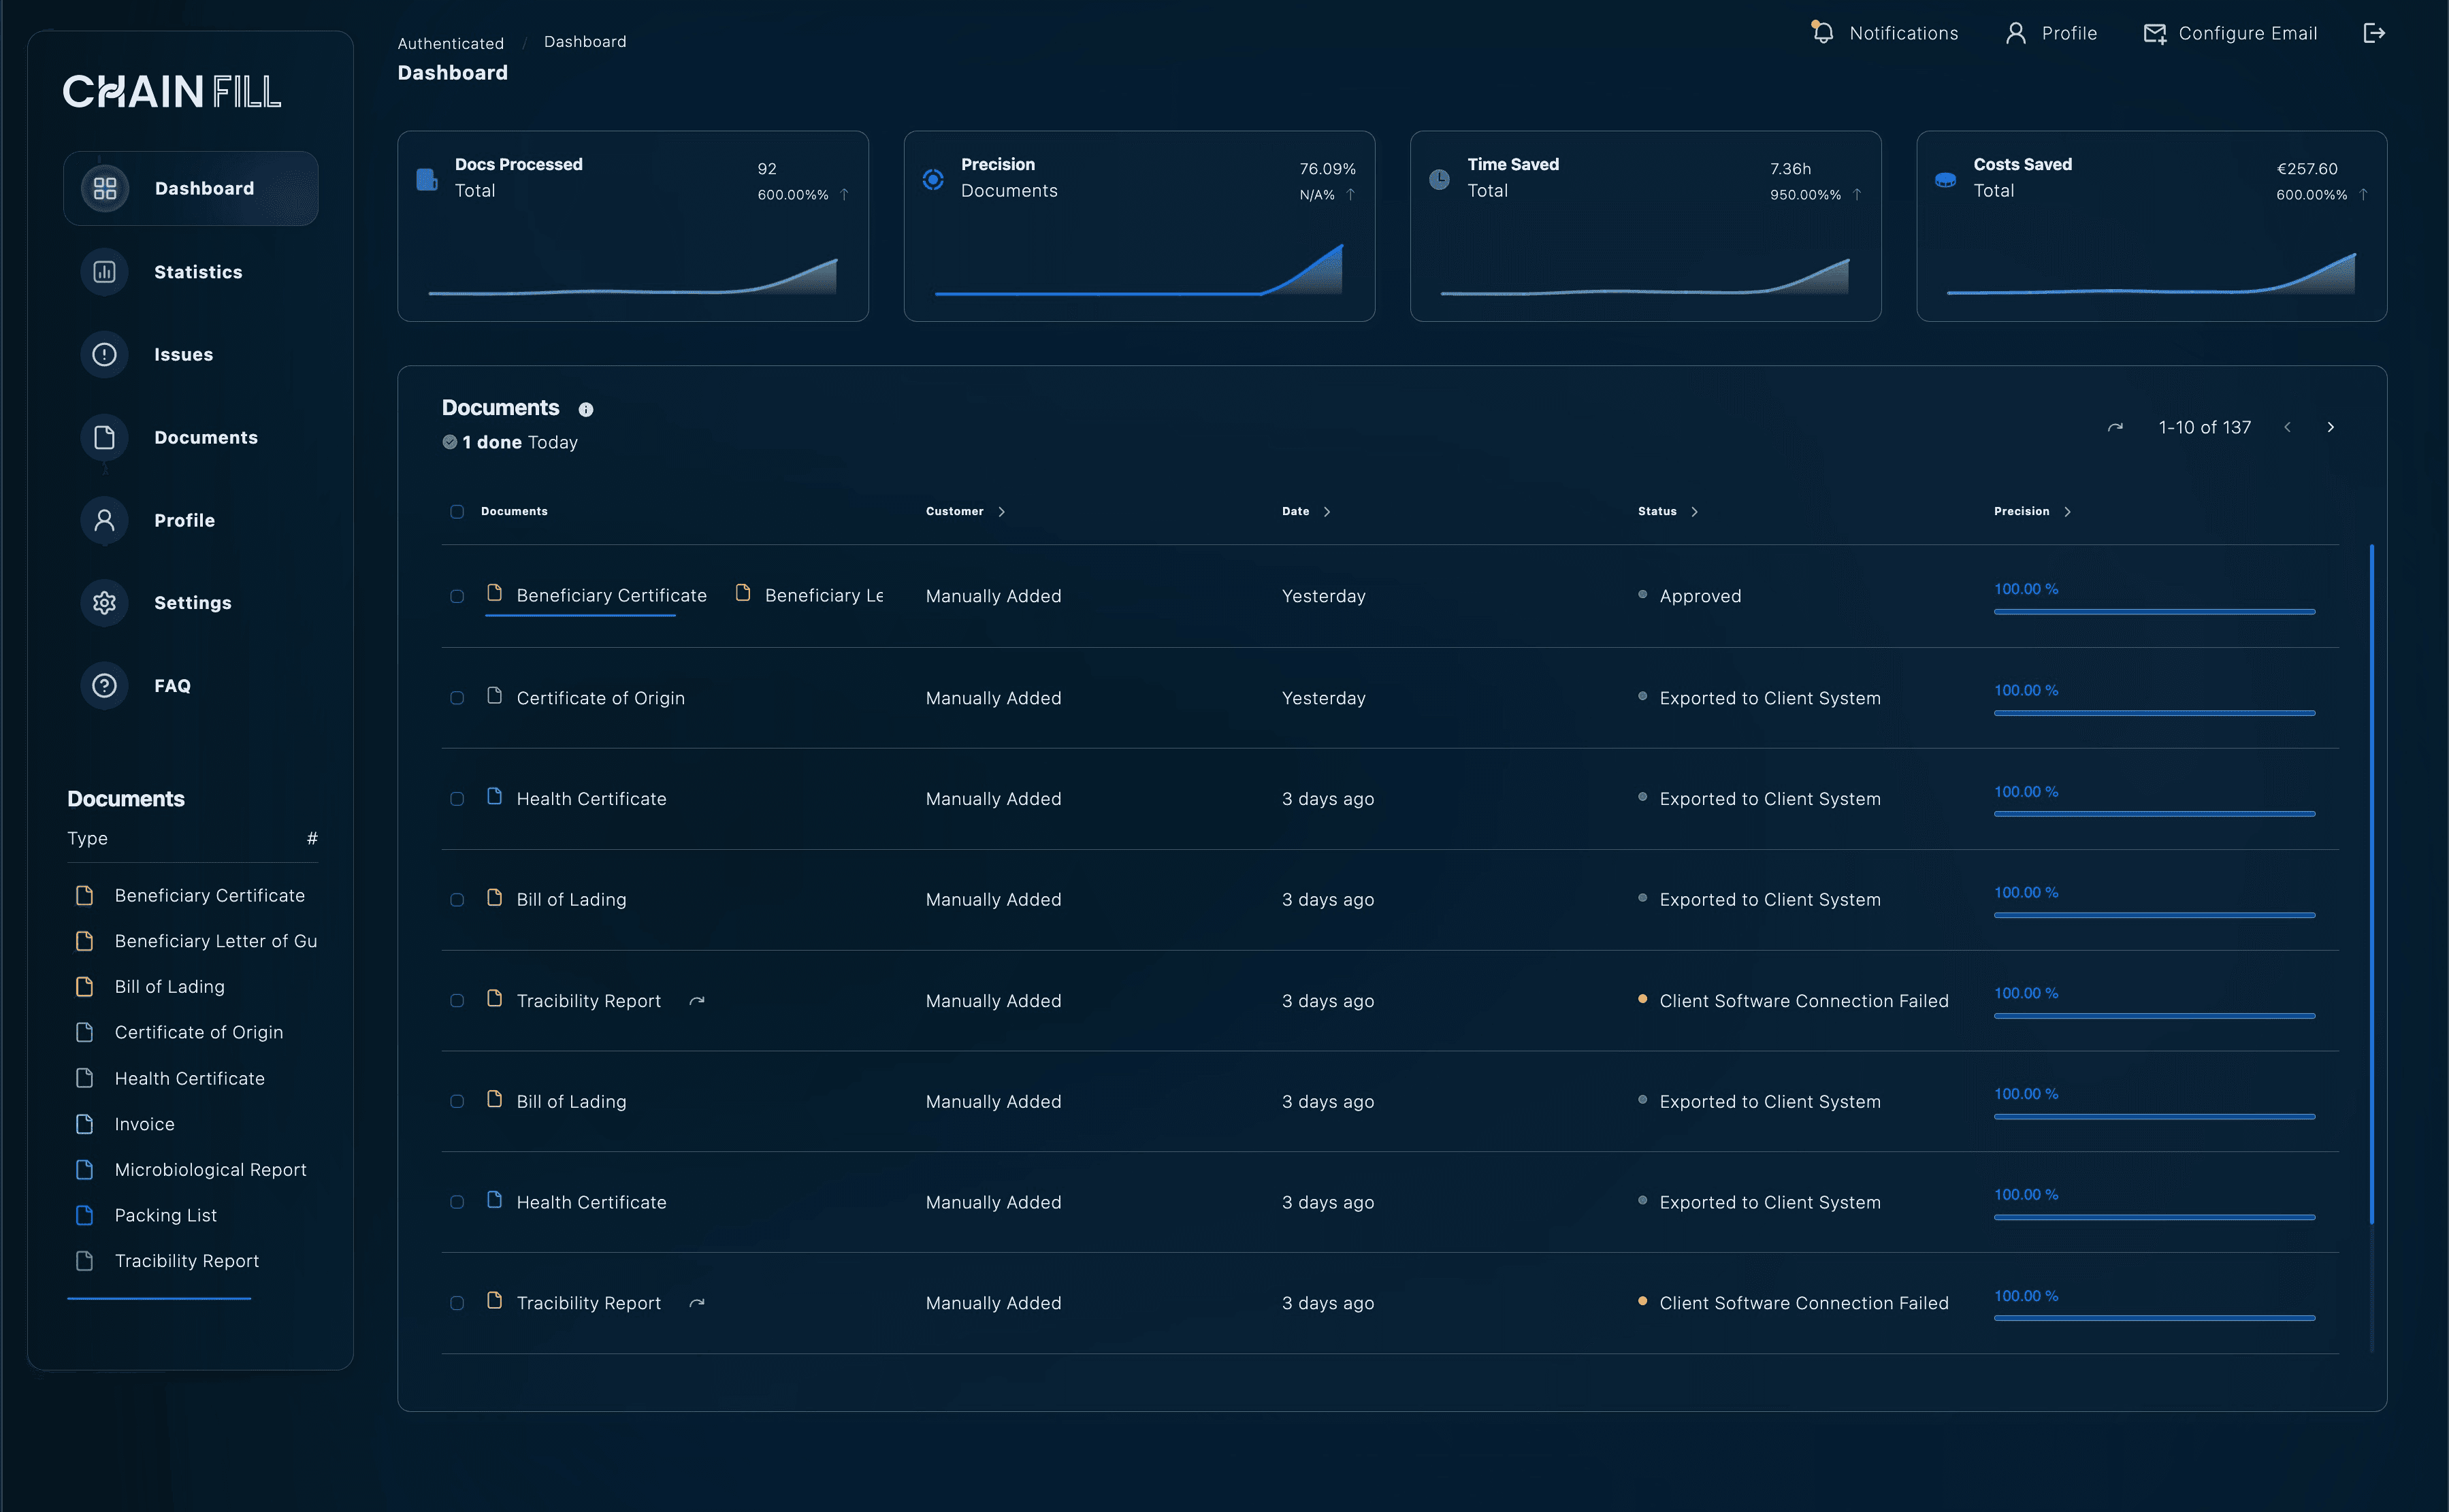This screenshot has height=1512, width=2449.
Task: Open Dashboard in the sidebar menu
Action: (x=191, y=188)
